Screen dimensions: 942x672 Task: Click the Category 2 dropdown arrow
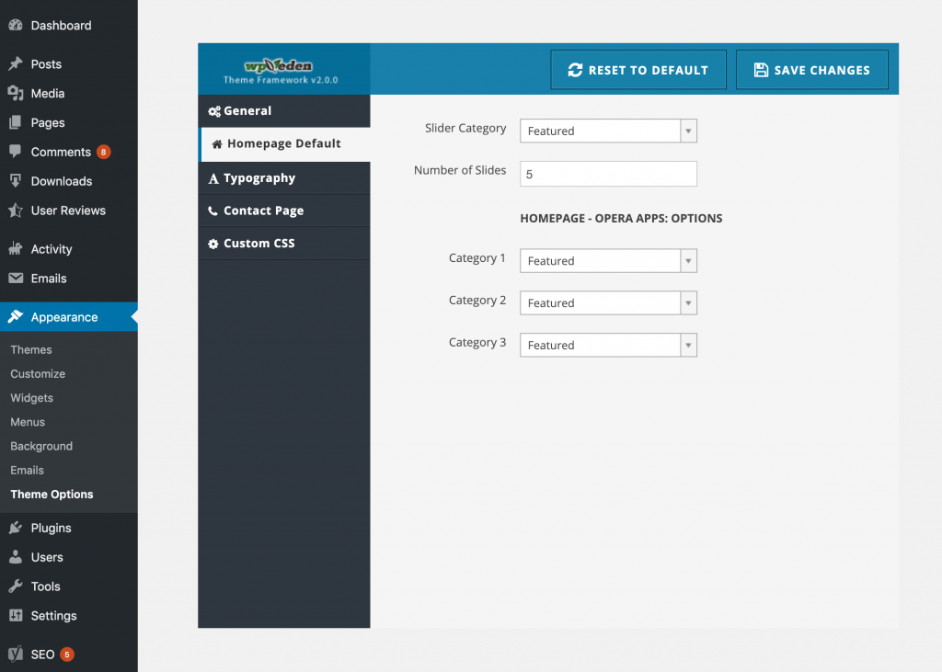click(688, 302)
